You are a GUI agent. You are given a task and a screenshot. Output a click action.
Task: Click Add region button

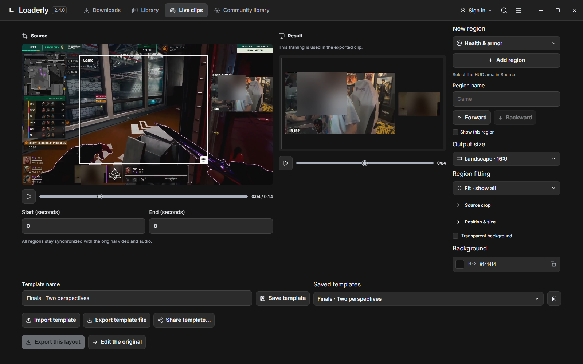click(x=506, y=60)
